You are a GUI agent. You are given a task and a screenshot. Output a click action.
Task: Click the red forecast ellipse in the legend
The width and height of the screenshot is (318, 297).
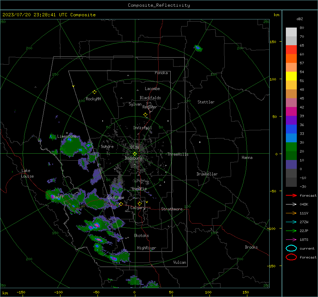(291, 257)
